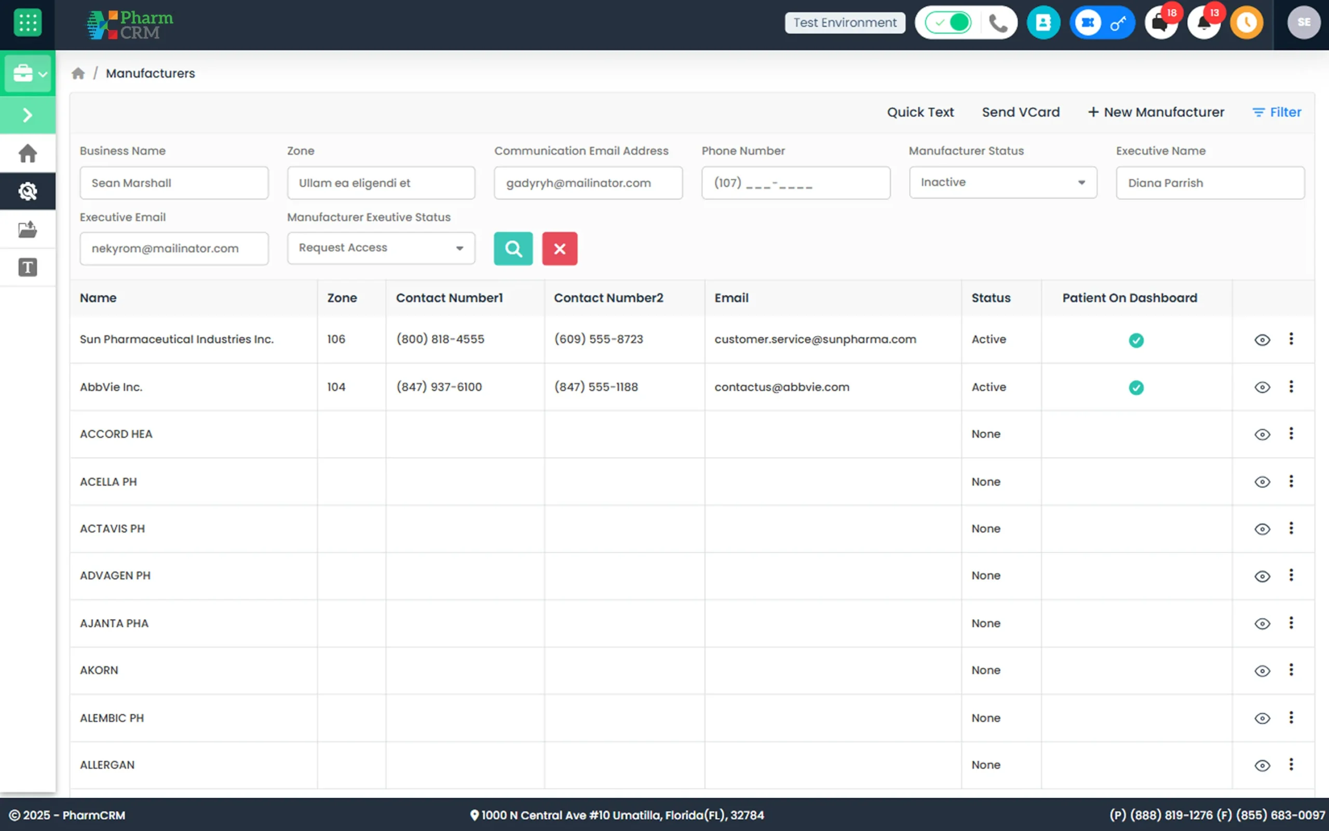The width and height of the screenshot is (1329, 831).
Task: Open the SE user avatar menu
Action: [x=1304, y=22]
